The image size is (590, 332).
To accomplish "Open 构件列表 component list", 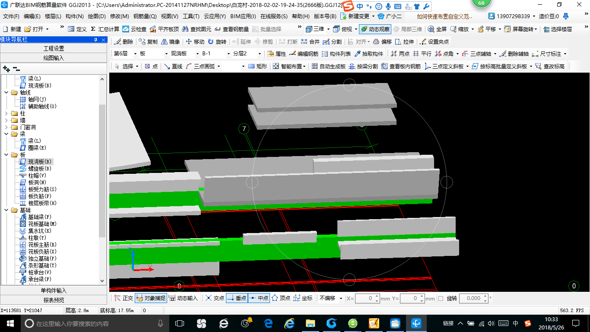I will pyautogui.click(x=336, y=54).
